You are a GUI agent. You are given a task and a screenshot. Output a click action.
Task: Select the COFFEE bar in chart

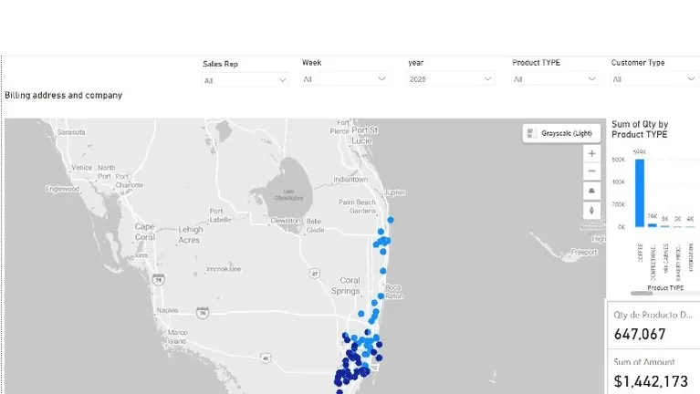640,192
